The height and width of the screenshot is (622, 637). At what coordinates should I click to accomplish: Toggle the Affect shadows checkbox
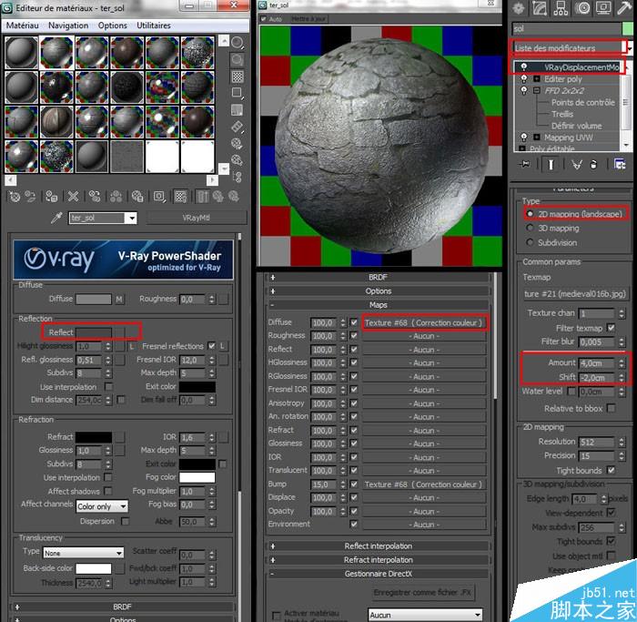pos(108,491)
